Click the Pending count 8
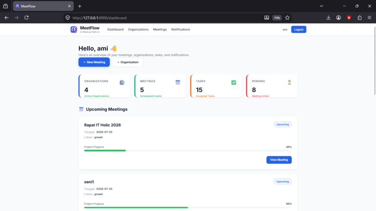Screen dimensions: 376x211 [x=254, y=90]
